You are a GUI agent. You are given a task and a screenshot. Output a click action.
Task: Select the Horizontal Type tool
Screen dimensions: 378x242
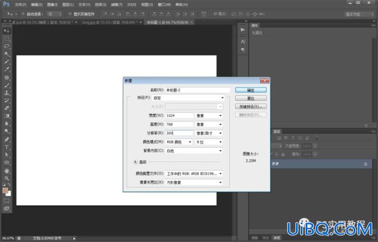click(x=6, y=147)
